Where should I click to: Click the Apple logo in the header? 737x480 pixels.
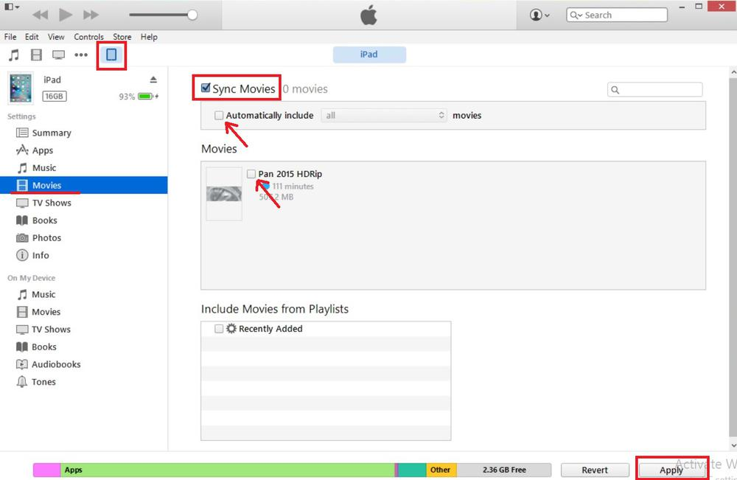(369, 15)
